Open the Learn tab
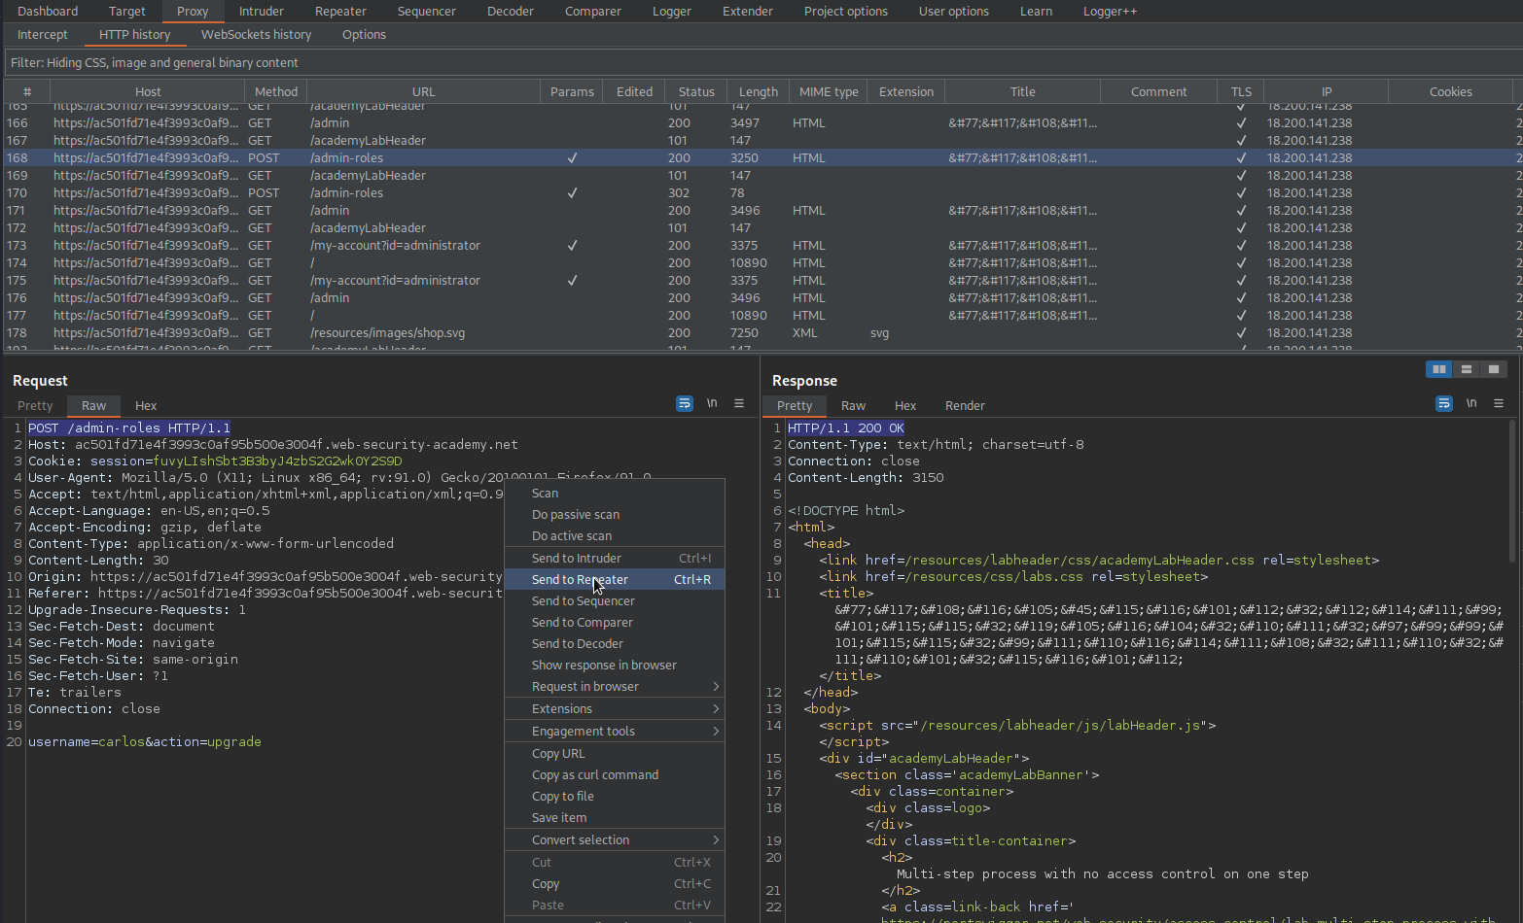 pos(1036,12)
